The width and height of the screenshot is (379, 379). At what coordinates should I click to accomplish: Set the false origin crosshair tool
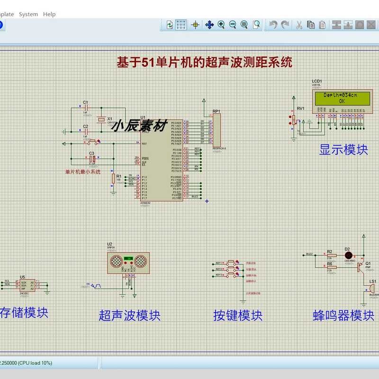195,25
